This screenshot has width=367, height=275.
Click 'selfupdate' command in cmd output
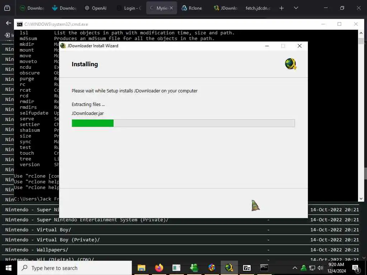point(34,113)
